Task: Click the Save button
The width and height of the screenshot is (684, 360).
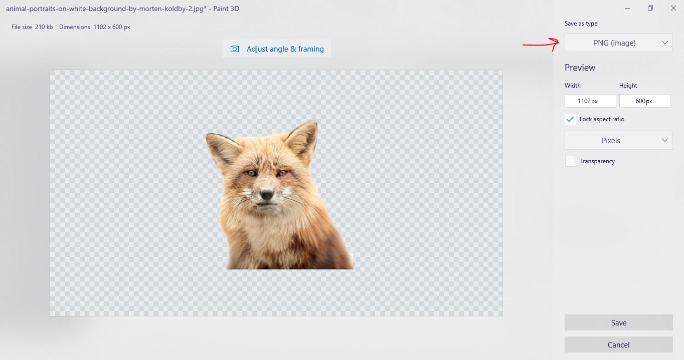Action: pos(618,322)
